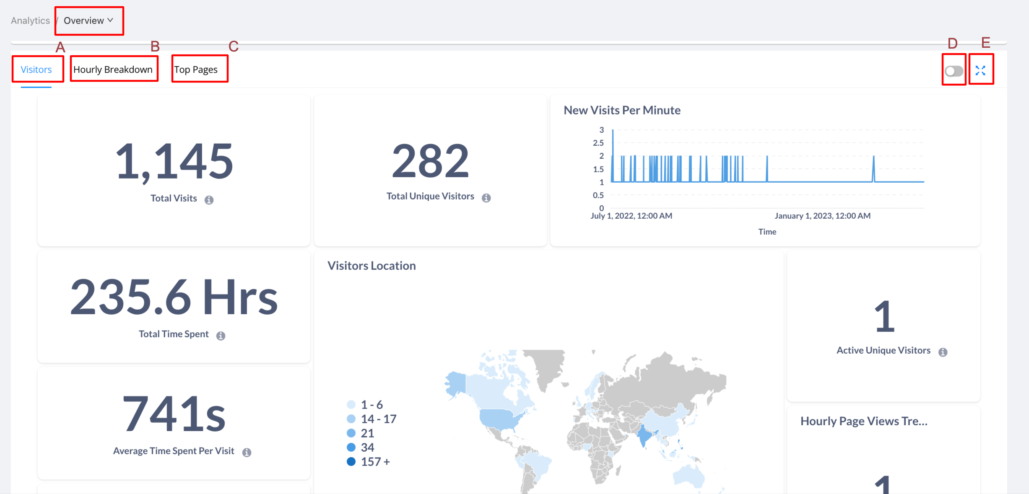Click info icon next to Total Visits

click(x=209, y=200)
